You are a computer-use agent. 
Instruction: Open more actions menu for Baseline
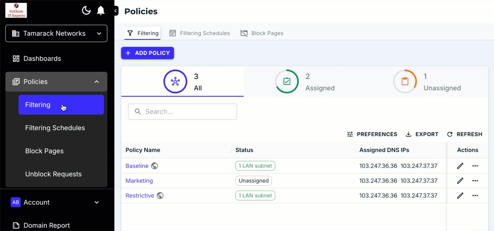(475, 166)
